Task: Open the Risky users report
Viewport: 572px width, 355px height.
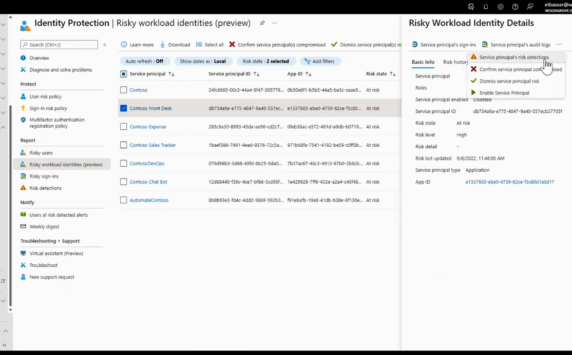Action: (x=41, y=153)
